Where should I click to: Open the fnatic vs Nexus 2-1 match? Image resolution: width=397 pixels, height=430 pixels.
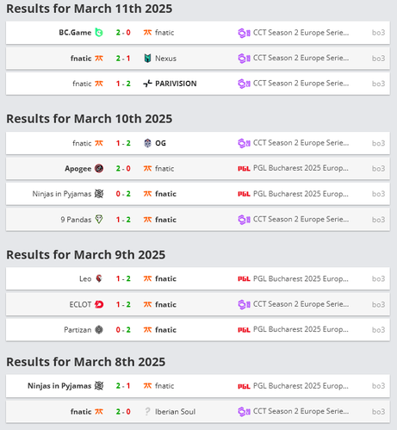tap(198, 59)
